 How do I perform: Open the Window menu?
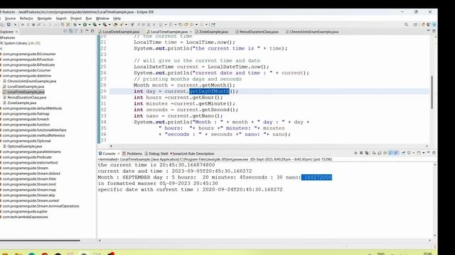[102, 18]
